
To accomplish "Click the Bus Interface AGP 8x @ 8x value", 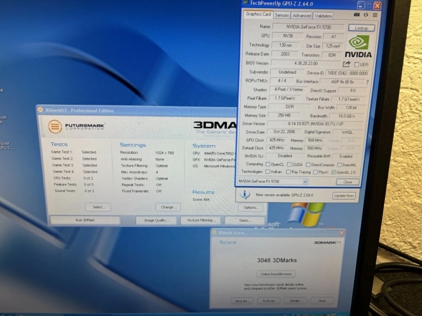I will 342,82.
